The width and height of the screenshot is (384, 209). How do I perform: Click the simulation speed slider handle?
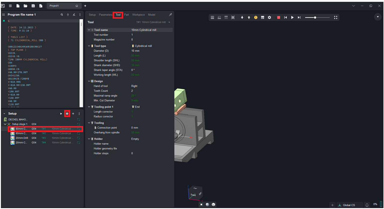click(x=315, y=17)
